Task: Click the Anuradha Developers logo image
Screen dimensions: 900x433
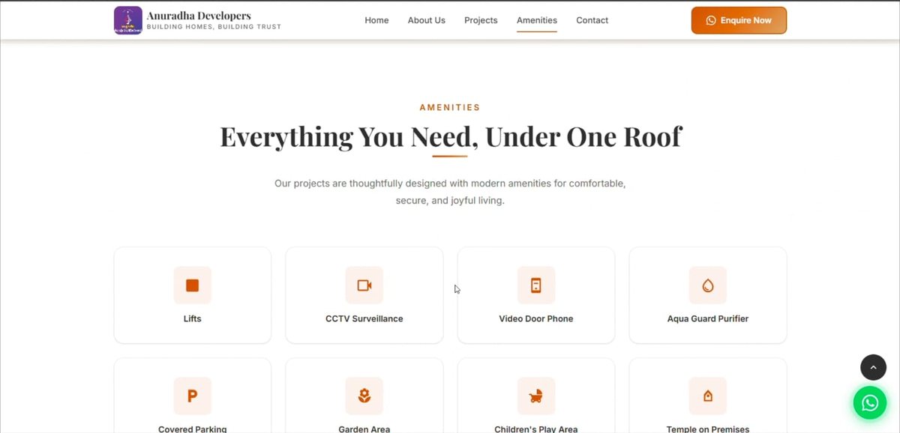Action: 128,20
